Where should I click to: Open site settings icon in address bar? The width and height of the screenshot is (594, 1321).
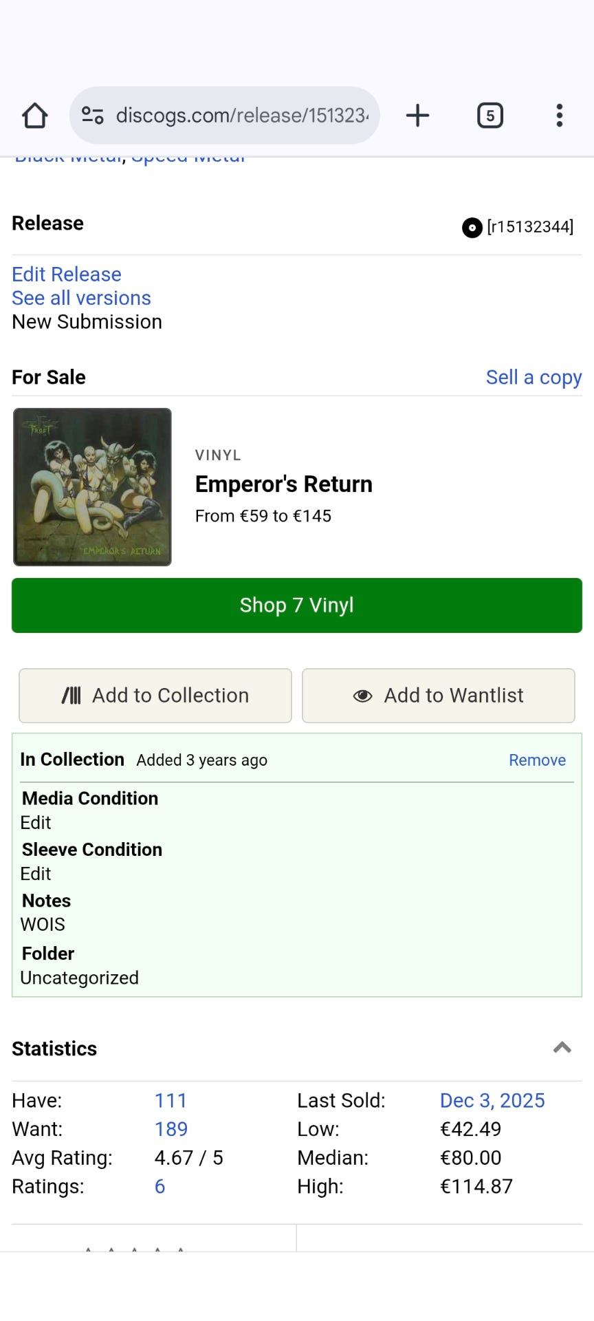tap(93, 115)
